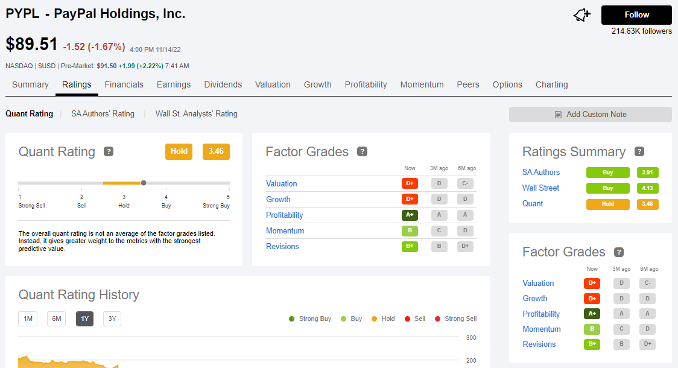Click the $89.51 stock price
The width and height of the screenshot is (678, 368).
[31, 44]
